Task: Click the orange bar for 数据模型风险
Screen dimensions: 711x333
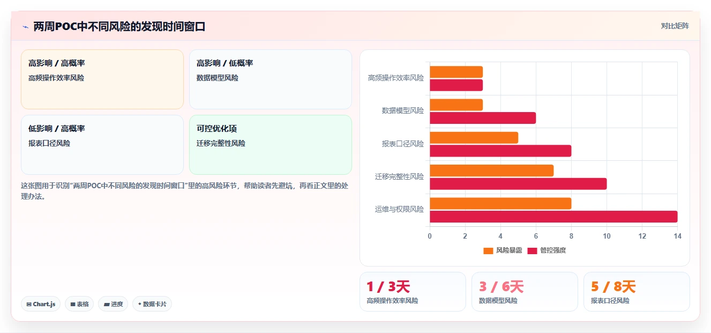Action: (456, 105)
